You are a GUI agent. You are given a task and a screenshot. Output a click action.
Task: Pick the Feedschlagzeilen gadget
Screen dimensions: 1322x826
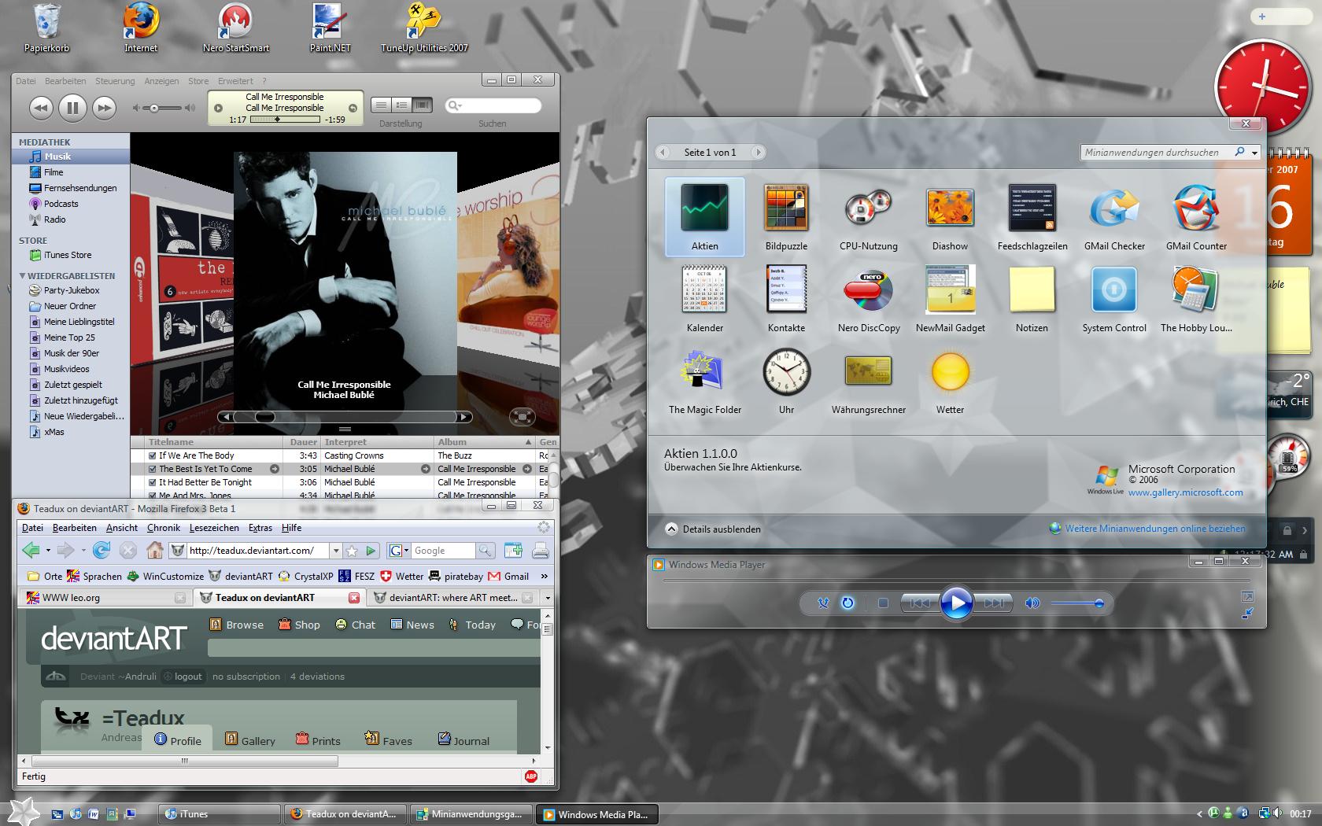coord(1032,217)
